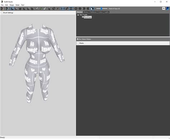
Task: Activate the Flip Edge tool
Action: point(53,9)
